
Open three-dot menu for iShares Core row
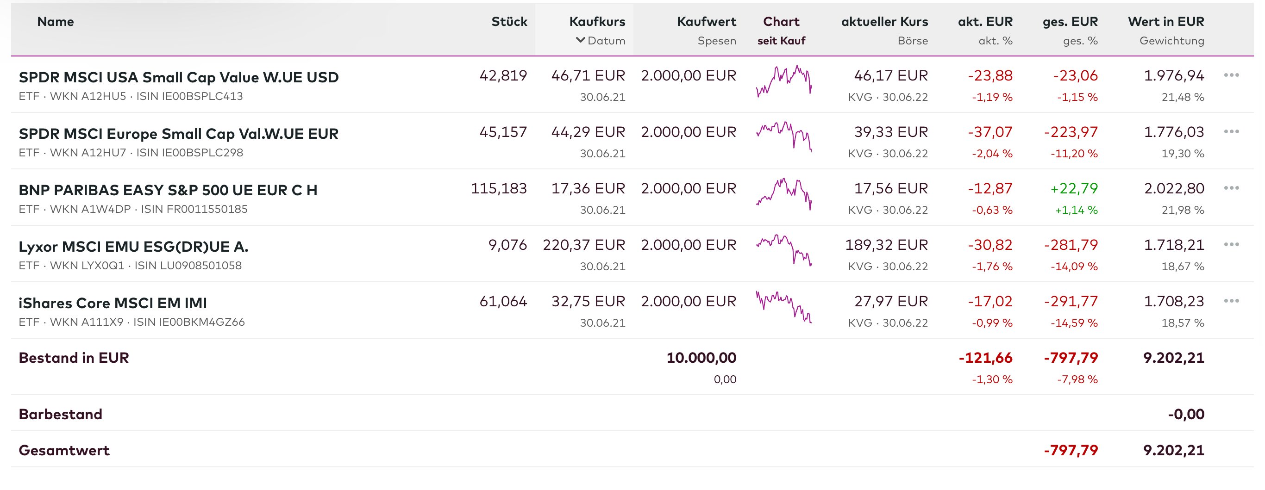pyautogui.click(x=1231, y=301)
